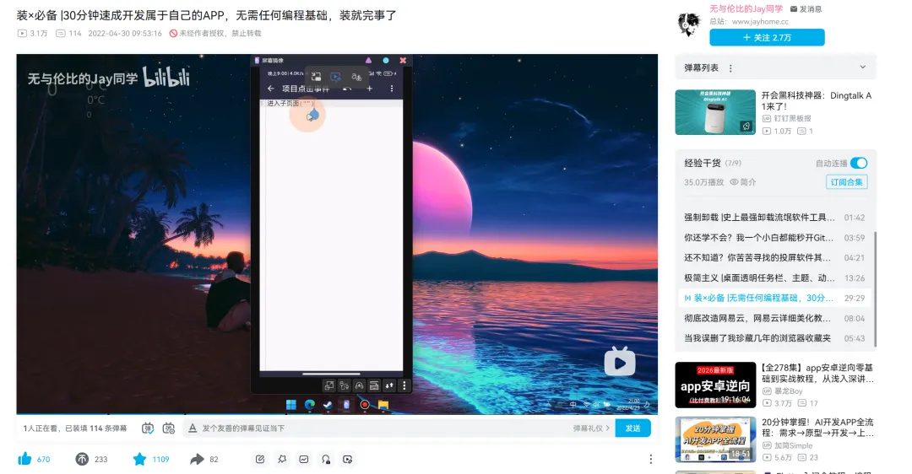The image size is (912, 474).
Task: Select playlist item 还不知道 04:21
Action: point(774,257)
